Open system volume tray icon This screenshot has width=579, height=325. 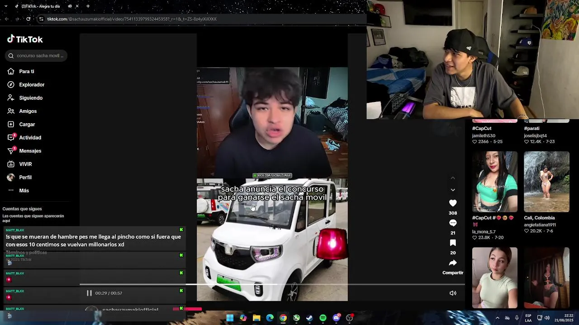click(547, 318)
